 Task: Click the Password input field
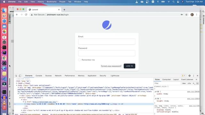pyautogui.click(x=107, y=53)
